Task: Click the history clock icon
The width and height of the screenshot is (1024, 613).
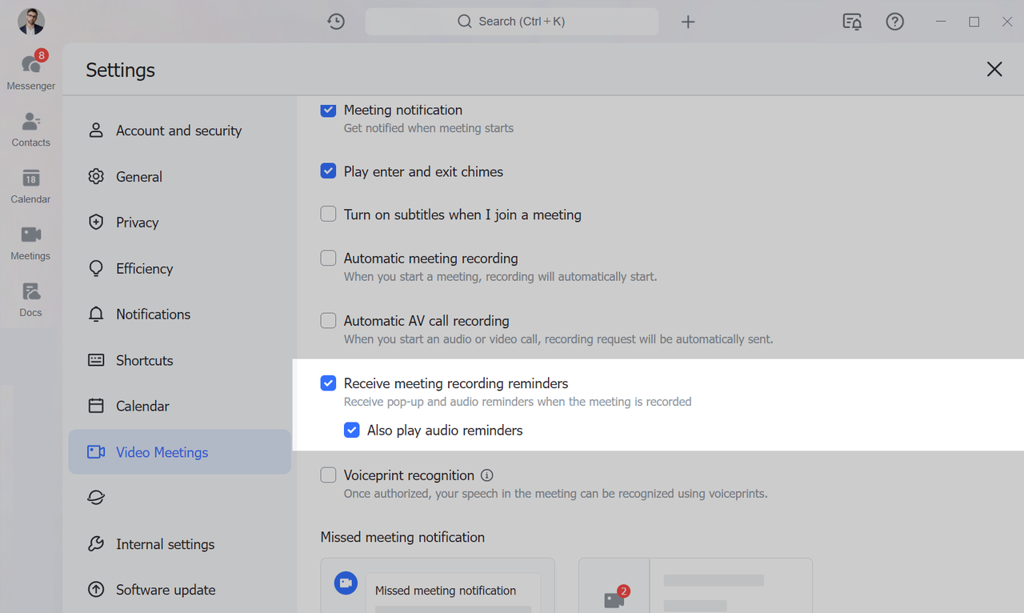Action: [x=336, y=22]
